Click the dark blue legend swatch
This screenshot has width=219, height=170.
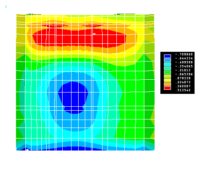(x=167, y=56)
